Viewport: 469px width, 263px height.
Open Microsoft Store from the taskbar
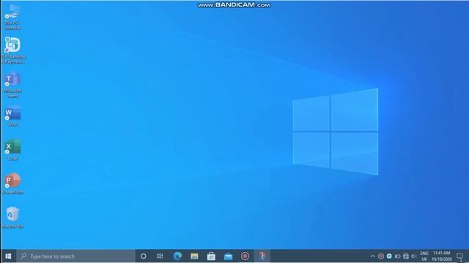[x=211, y=256]
